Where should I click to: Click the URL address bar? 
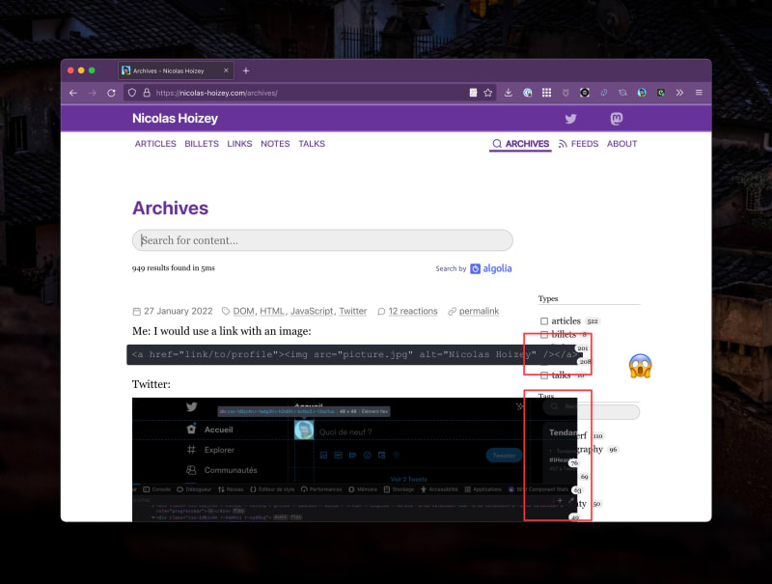310,93
